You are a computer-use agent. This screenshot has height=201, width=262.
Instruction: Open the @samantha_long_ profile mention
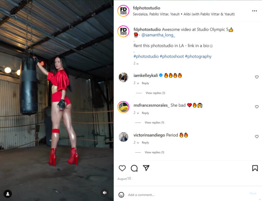pos(158,35)
